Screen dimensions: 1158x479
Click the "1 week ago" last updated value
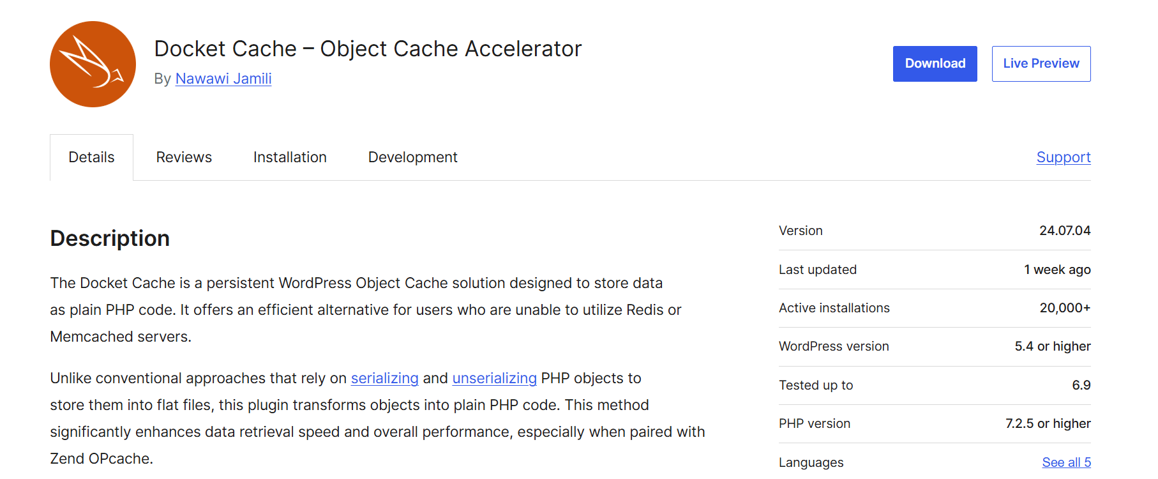tap(1056, 270)
